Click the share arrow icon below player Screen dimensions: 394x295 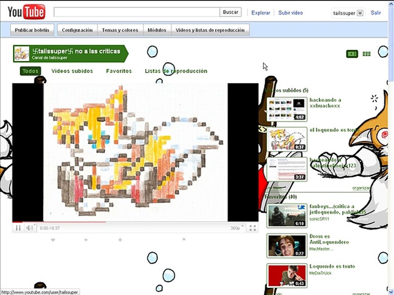pos(86,240)
